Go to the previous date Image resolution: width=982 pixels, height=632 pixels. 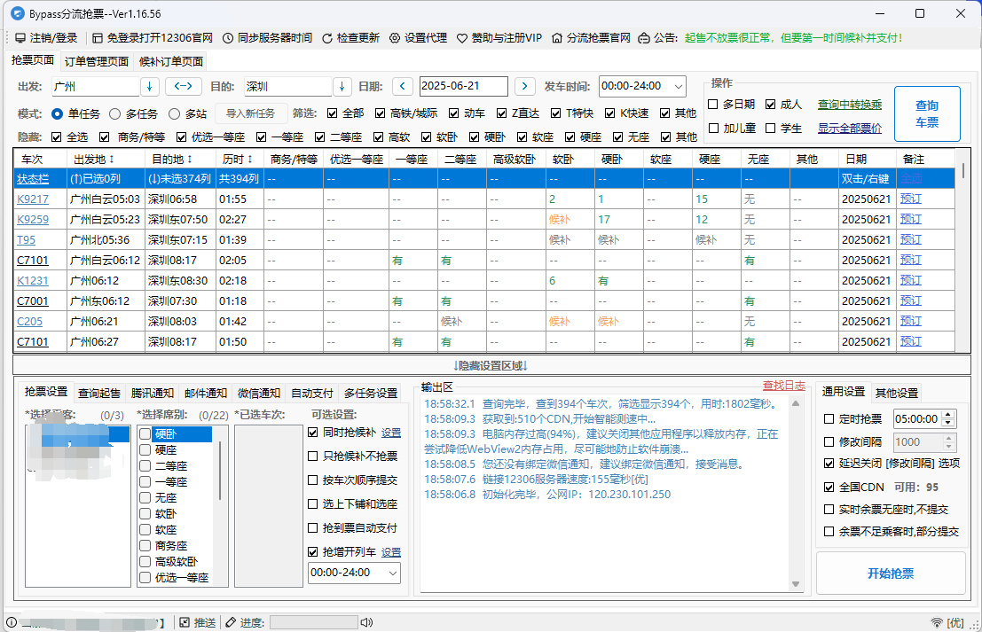(x=403, y=86)
